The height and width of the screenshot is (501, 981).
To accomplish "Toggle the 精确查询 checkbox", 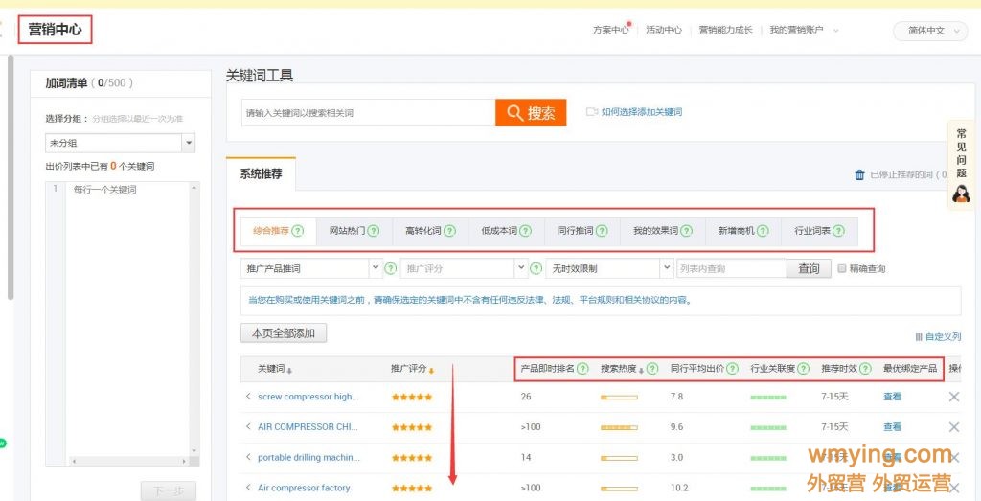I will [841, 268].
